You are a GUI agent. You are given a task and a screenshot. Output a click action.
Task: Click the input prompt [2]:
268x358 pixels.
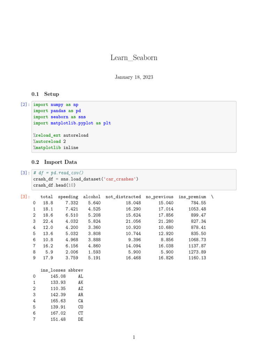25,105
